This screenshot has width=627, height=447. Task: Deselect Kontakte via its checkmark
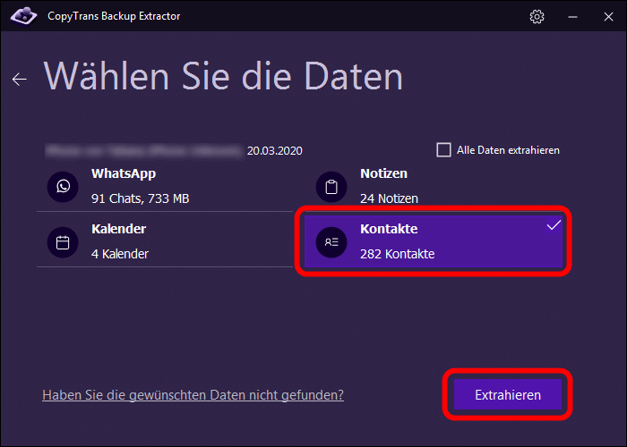554,225
